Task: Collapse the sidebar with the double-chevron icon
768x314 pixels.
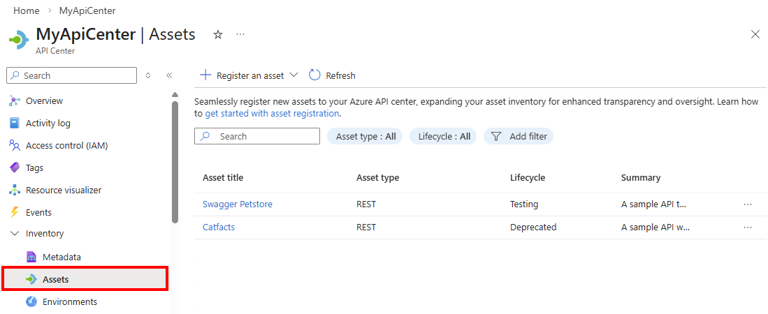Action: [169, 75]
